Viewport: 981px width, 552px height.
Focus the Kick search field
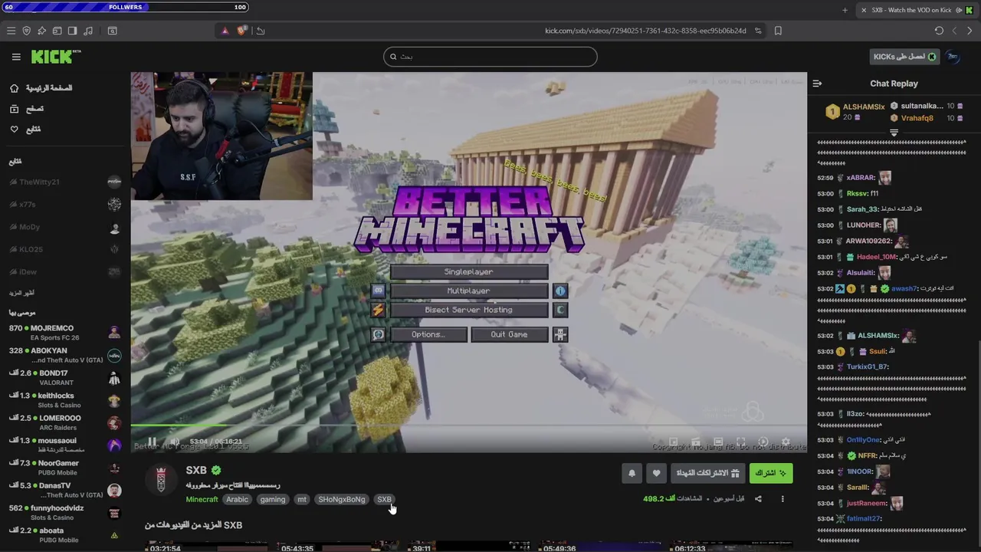tap(490, 56)
